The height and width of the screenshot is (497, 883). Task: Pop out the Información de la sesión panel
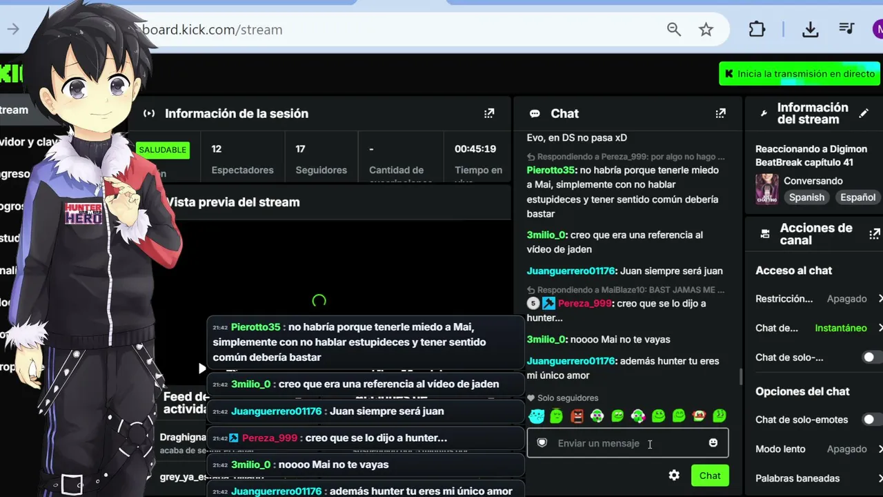pos(489,113)
